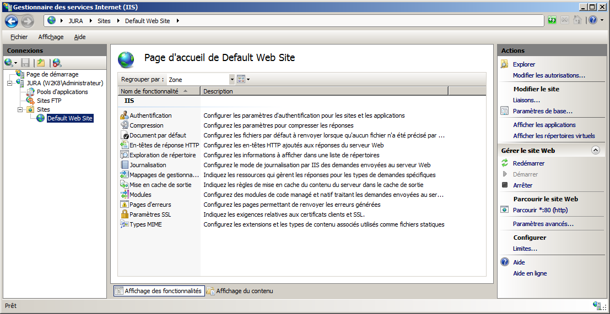This screenshot has width=610, height=314.
Task: Open Pages d'erreurs warning icon
Action: [x=125, y=205]
